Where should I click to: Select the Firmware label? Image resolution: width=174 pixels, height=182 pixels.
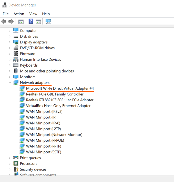(27, 54)
